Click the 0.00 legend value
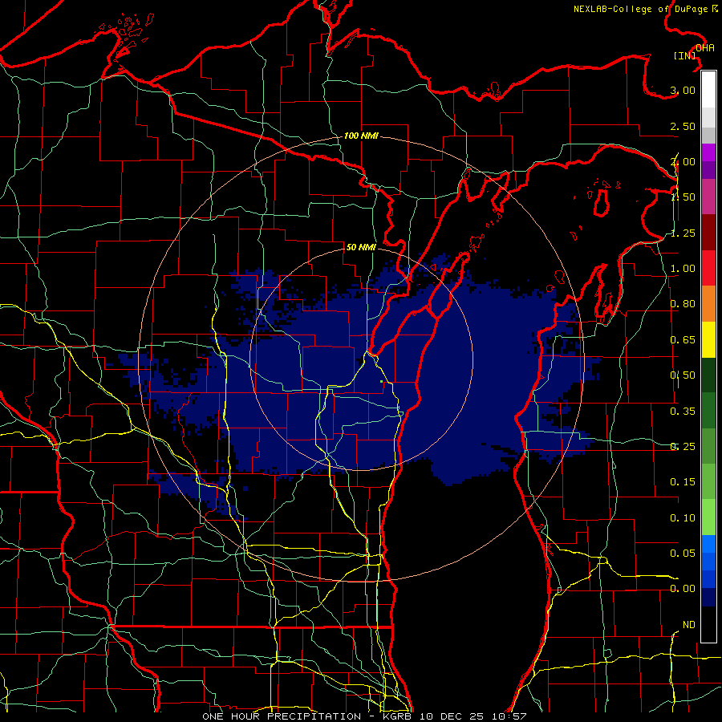 click(x=683, y=589)
